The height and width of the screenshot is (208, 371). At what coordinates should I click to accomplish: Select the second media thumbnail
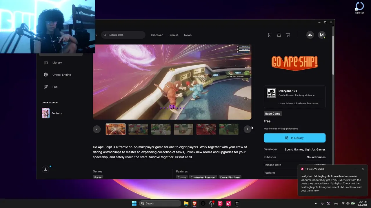138,129
